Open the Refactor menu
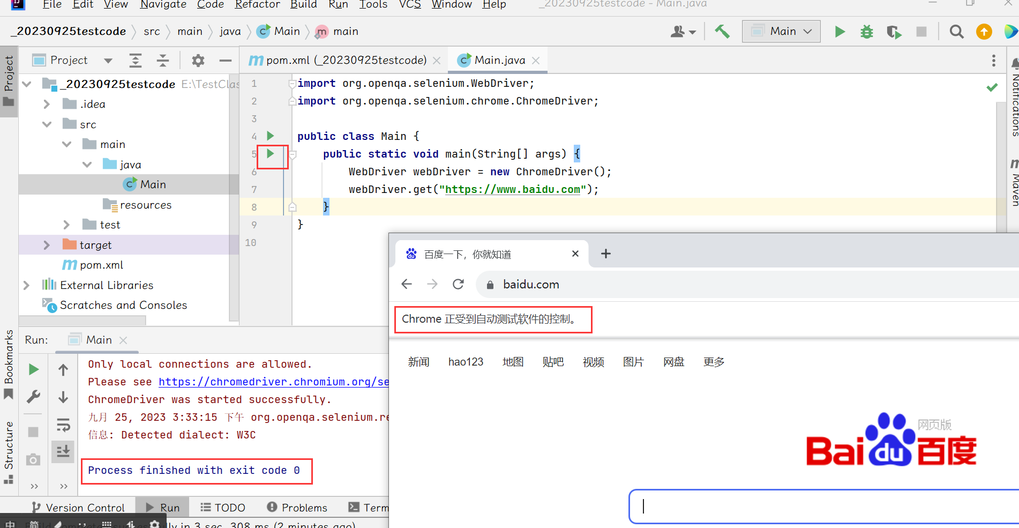Image resolution: width=1019 pixels, height=528 pixels. [x=257, y=5]
